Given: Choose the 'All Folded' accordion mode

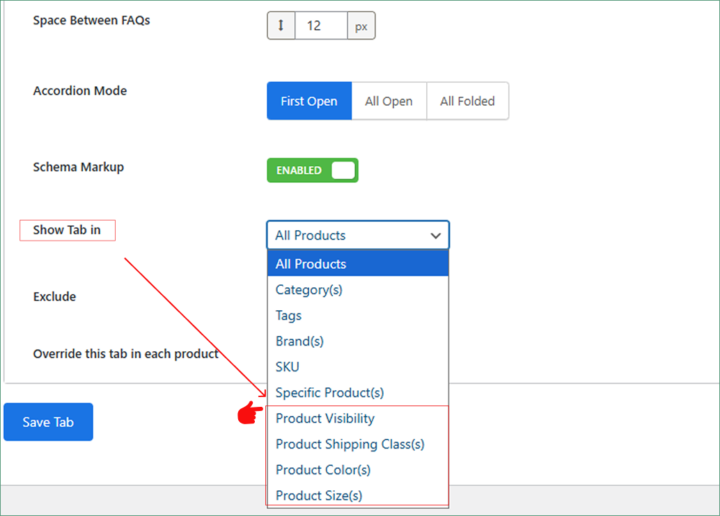Looking at the screenshot, I should (467, 101).
